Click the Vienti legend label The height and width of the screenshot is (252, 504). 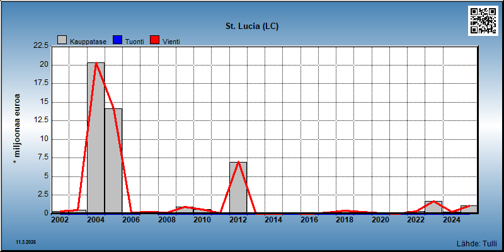(171, 42)
